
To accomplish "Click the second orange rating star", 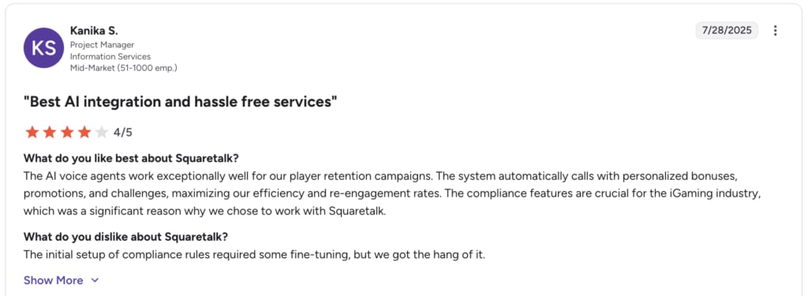I will point(50,133).
